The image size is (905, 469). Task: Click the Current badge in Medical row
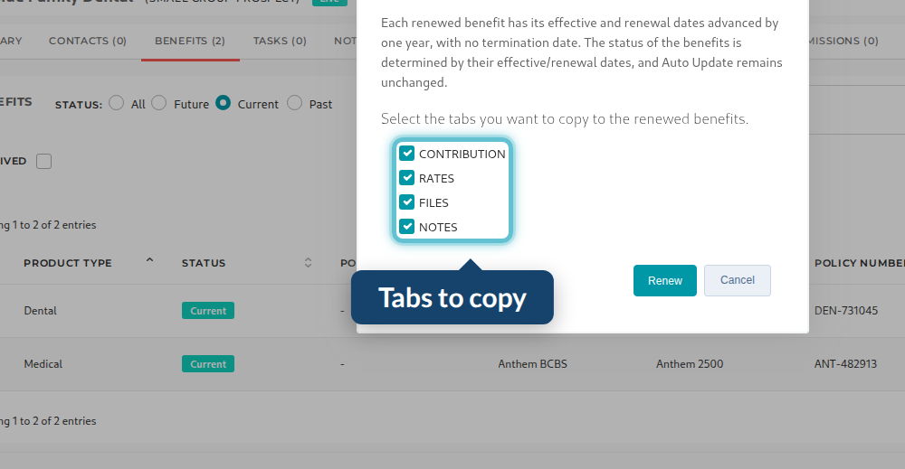click(208, 364)
